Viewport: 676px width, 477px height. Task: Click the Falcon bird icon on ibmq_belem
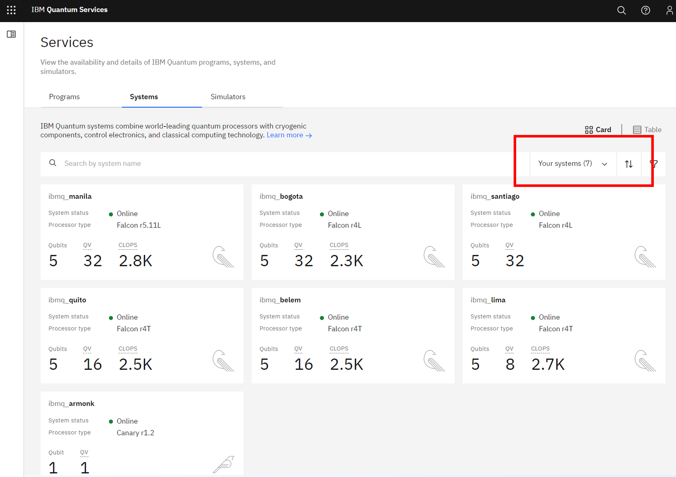pyautogui.click(x=434, y=361)
